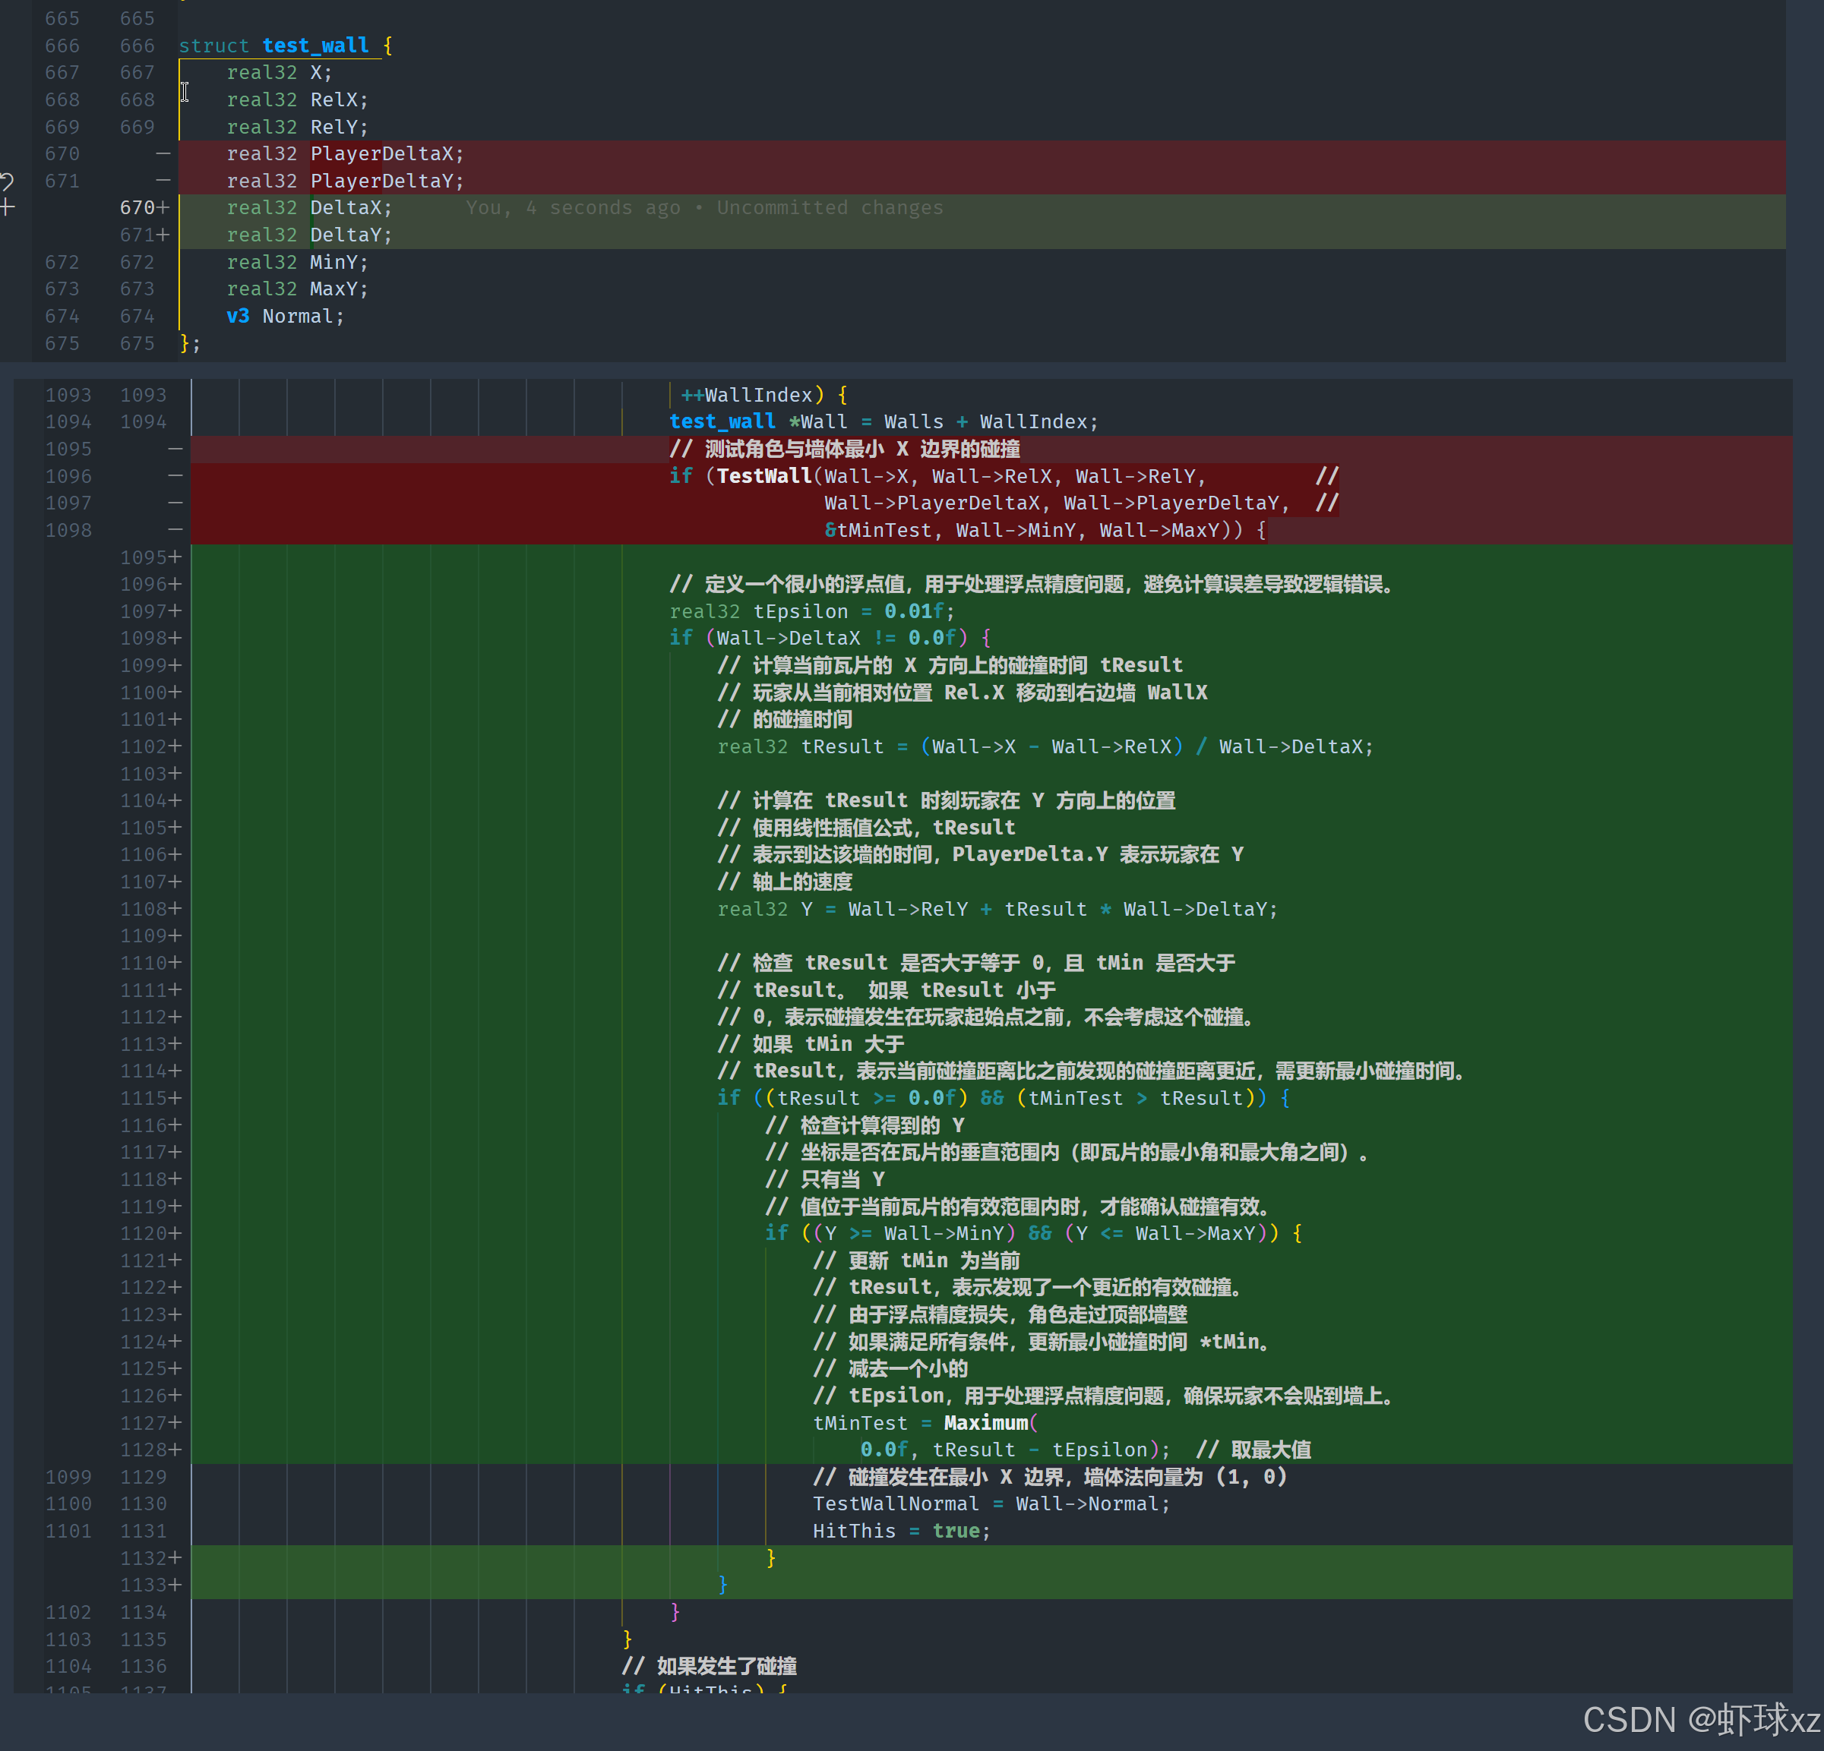The width and height of the screenshot is (1824, 1751).
Task: Click the 'HitThis = true;' line
Action: (902, 1531)
